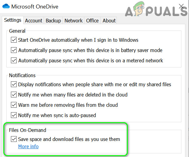189x157 pixels.
Task: Show the About tab
Action: click(x=109, y=21)
